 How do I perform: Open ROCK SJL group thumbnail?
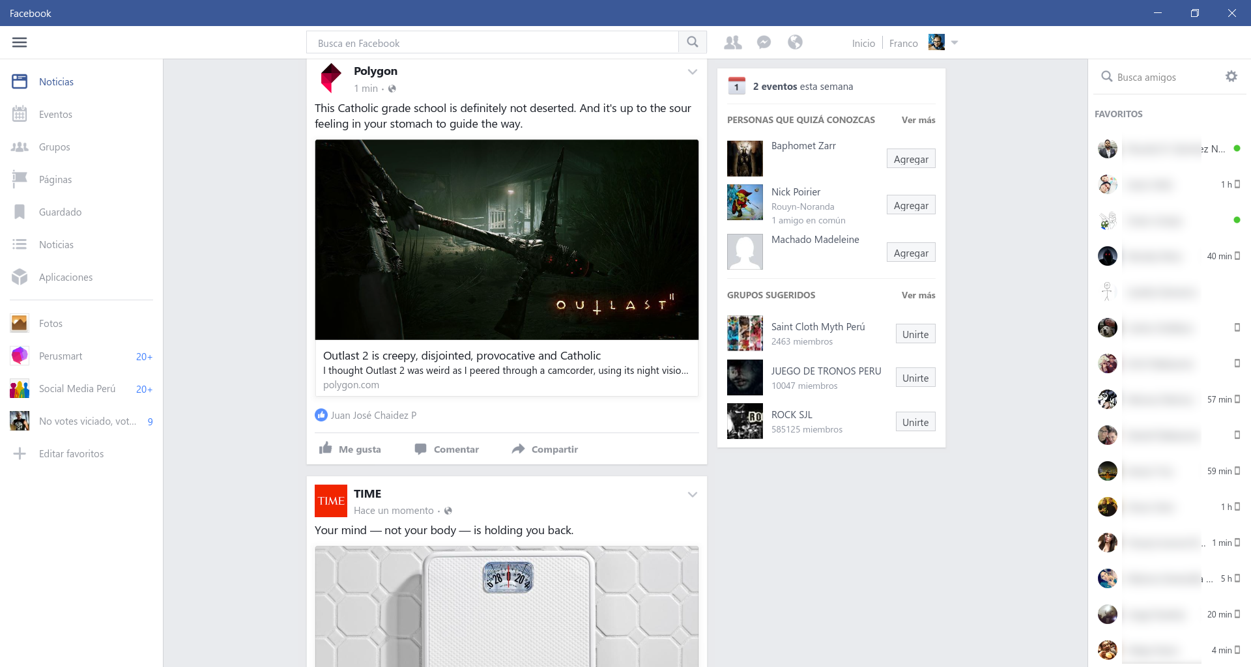click(x=745, y=421)
